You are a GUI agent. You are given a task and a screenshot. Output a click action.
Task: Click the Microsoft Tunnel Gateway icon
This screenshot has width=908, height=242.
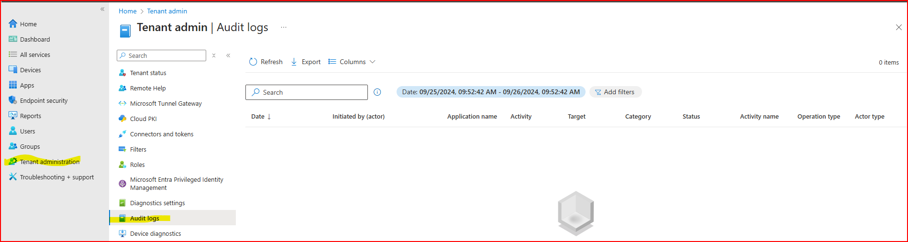(122, 103)
